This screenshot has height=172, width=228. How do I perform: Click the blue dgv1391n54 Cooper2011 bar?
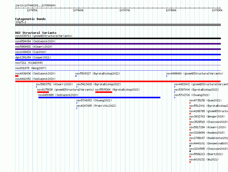[118, 60]
